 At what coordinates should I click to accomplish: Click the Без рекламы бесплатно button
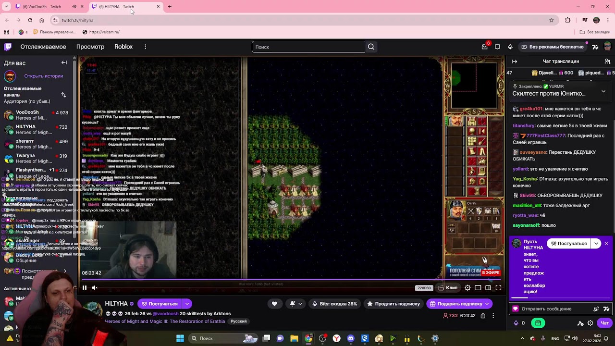click(x=553, y=47)
